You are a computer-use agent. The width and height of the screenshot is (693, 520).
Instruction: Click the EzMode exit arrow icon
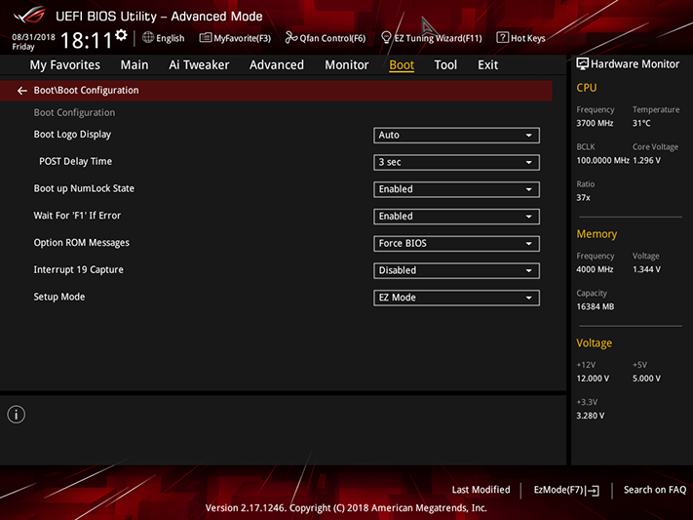[x=594, y=491]
